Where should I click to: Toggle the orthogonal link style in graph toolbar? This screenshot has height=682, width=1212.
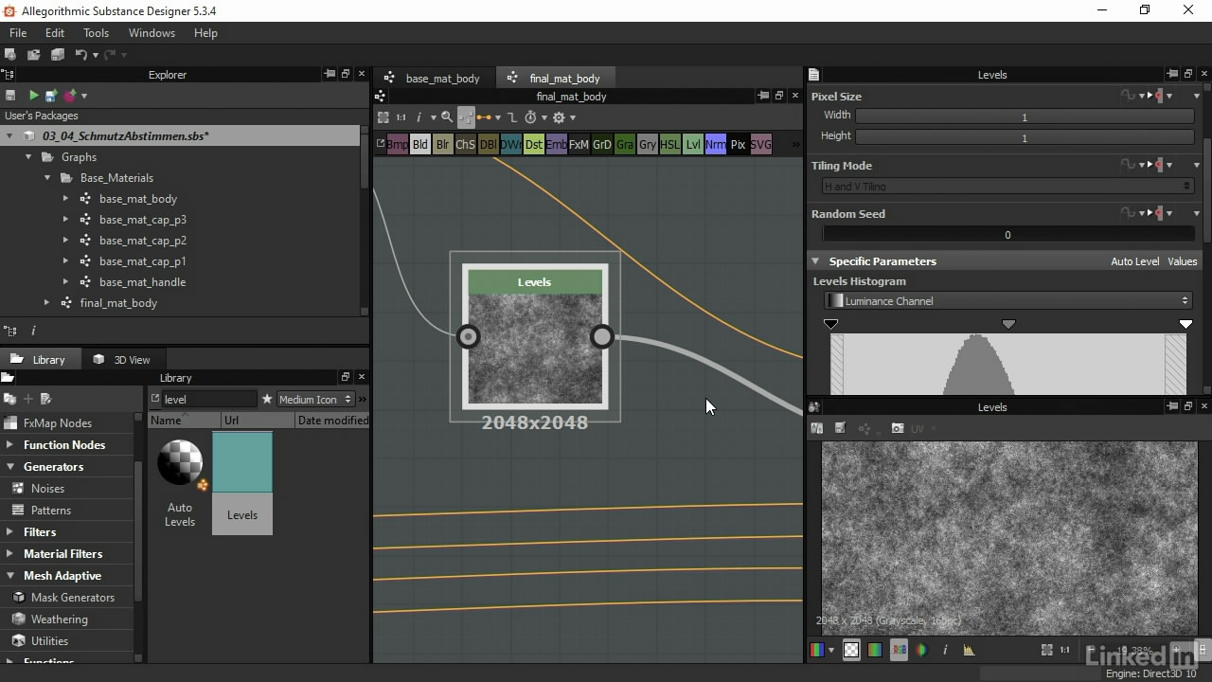click(x=512, y=117)
